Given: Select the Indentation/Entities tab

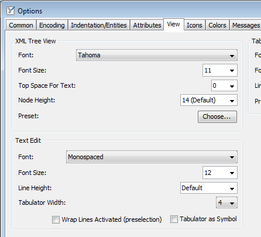Looking at the screenshot, I should tap(99, 25).
